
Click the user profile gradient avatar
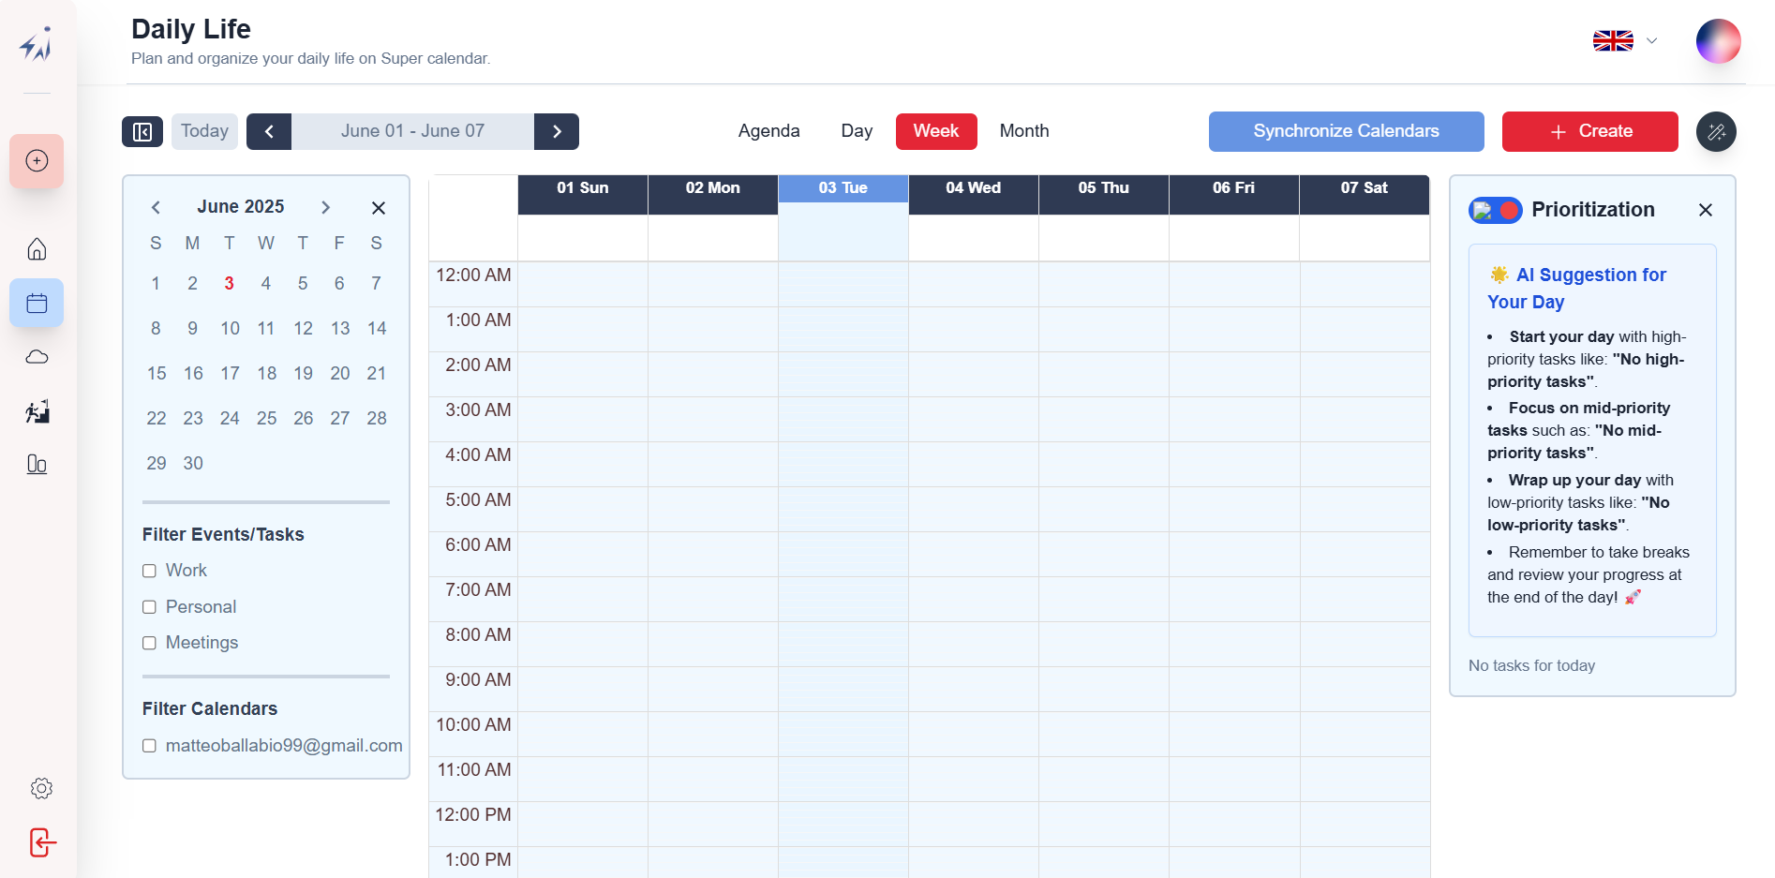(x=1718, y=41)
